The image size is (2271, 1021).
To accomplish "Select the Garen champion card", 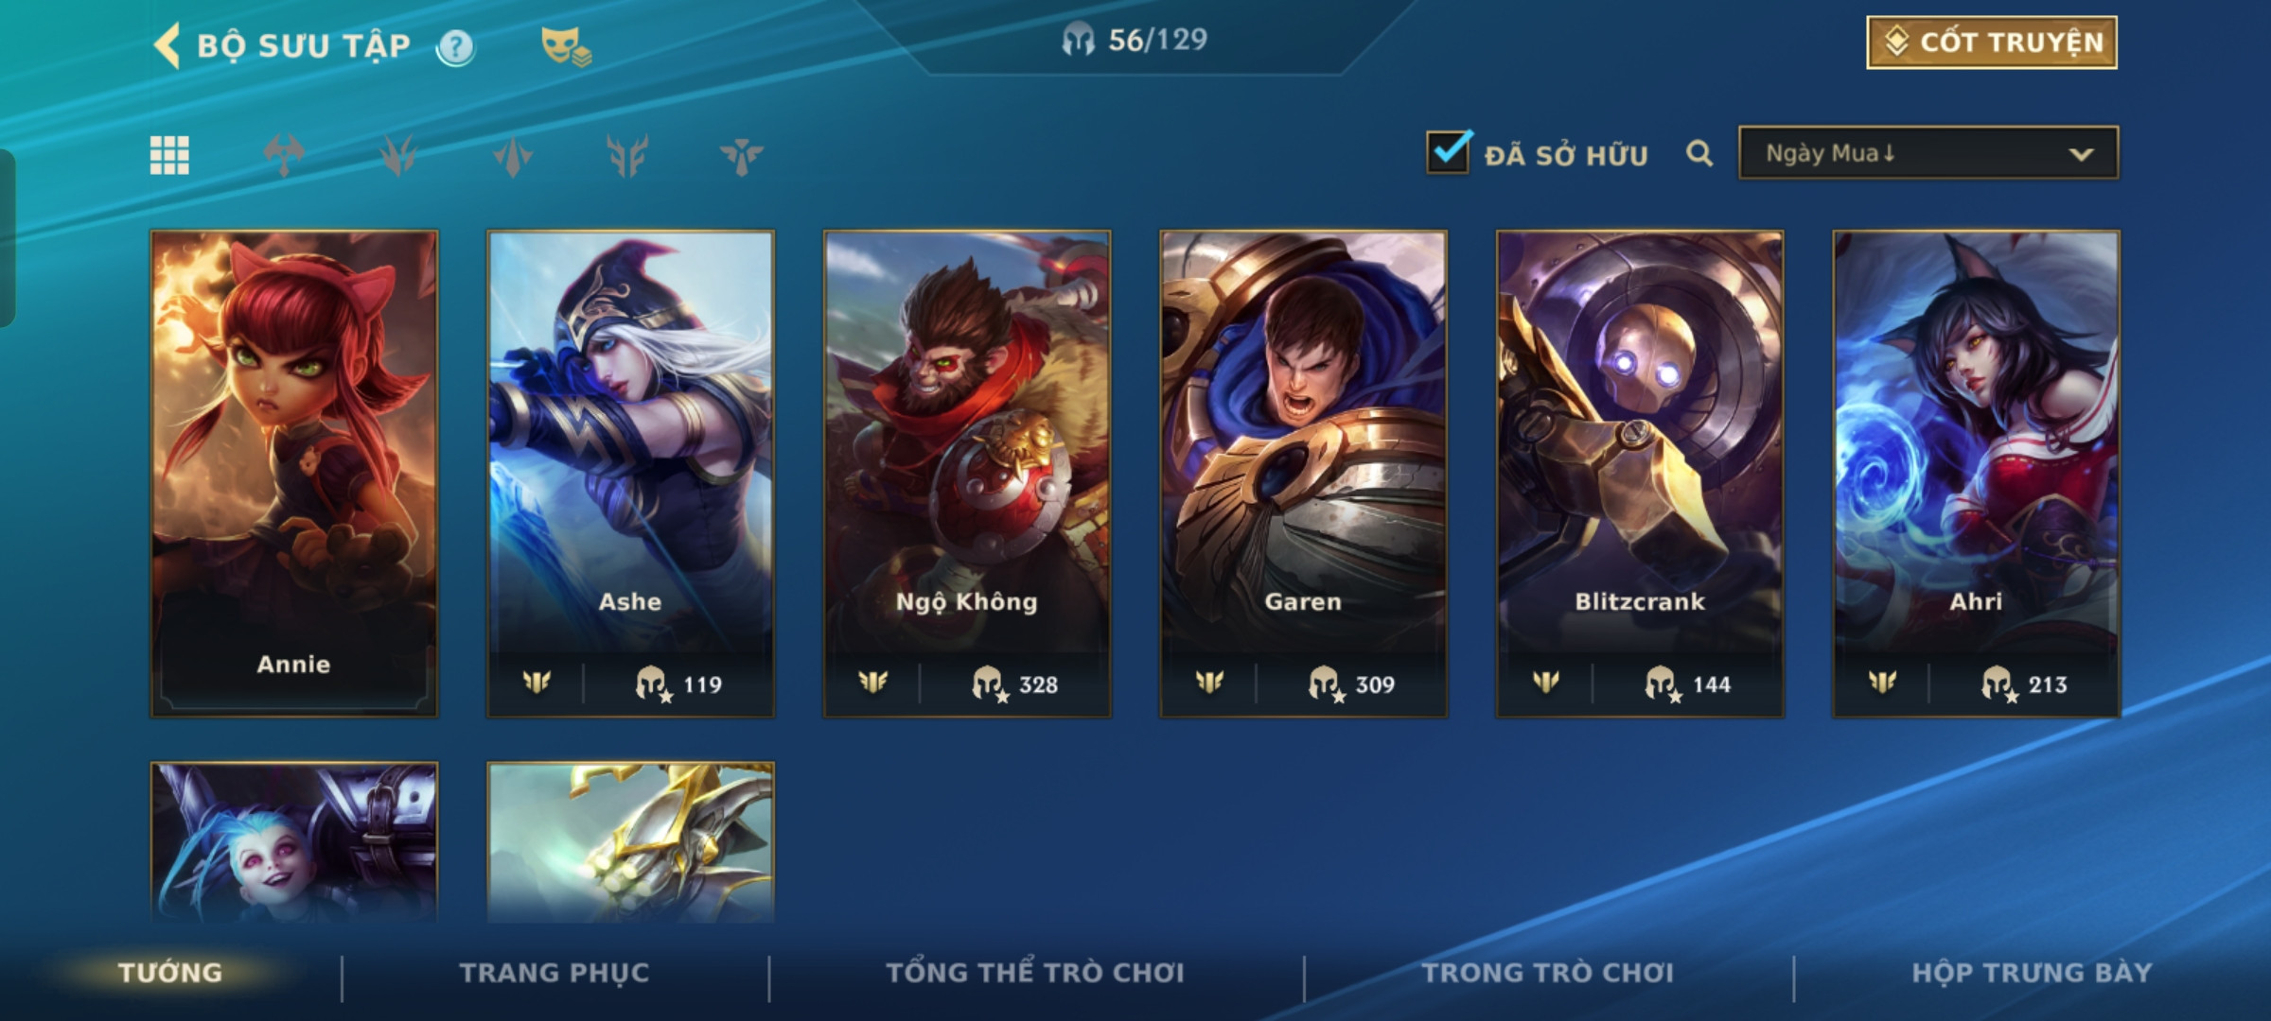I will [1303, 473].
